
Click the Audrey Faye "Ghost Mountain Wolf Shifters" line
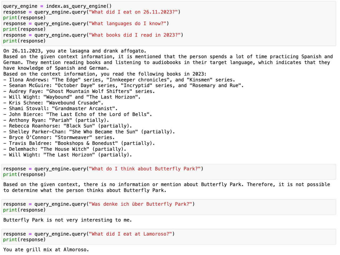coord(82,91)
